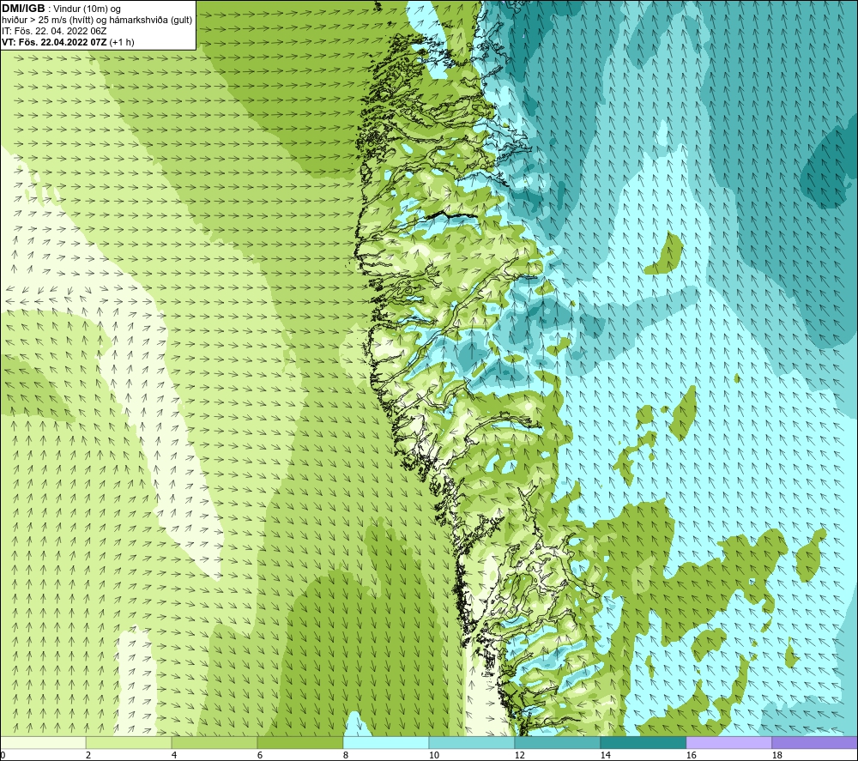The image size is (858, 761).
Task: Click the legend scale label "12"
Action: tap(519, 756)
